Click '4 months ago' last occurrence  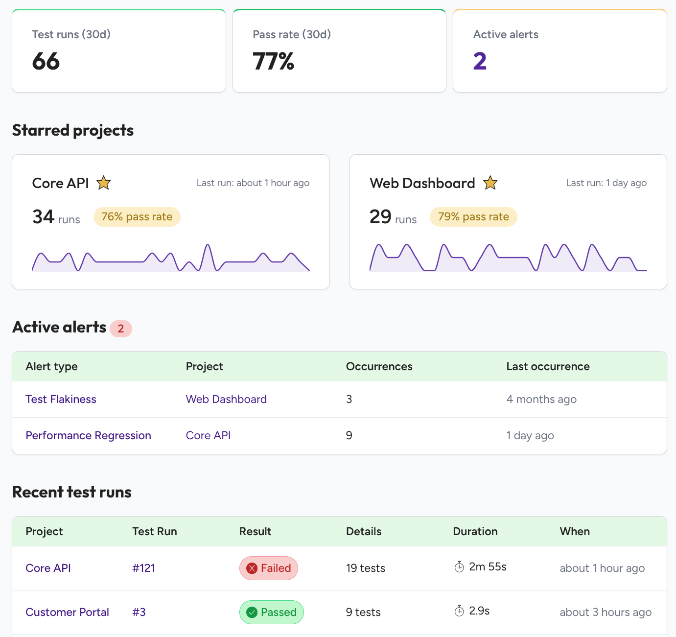pos(541,399)
